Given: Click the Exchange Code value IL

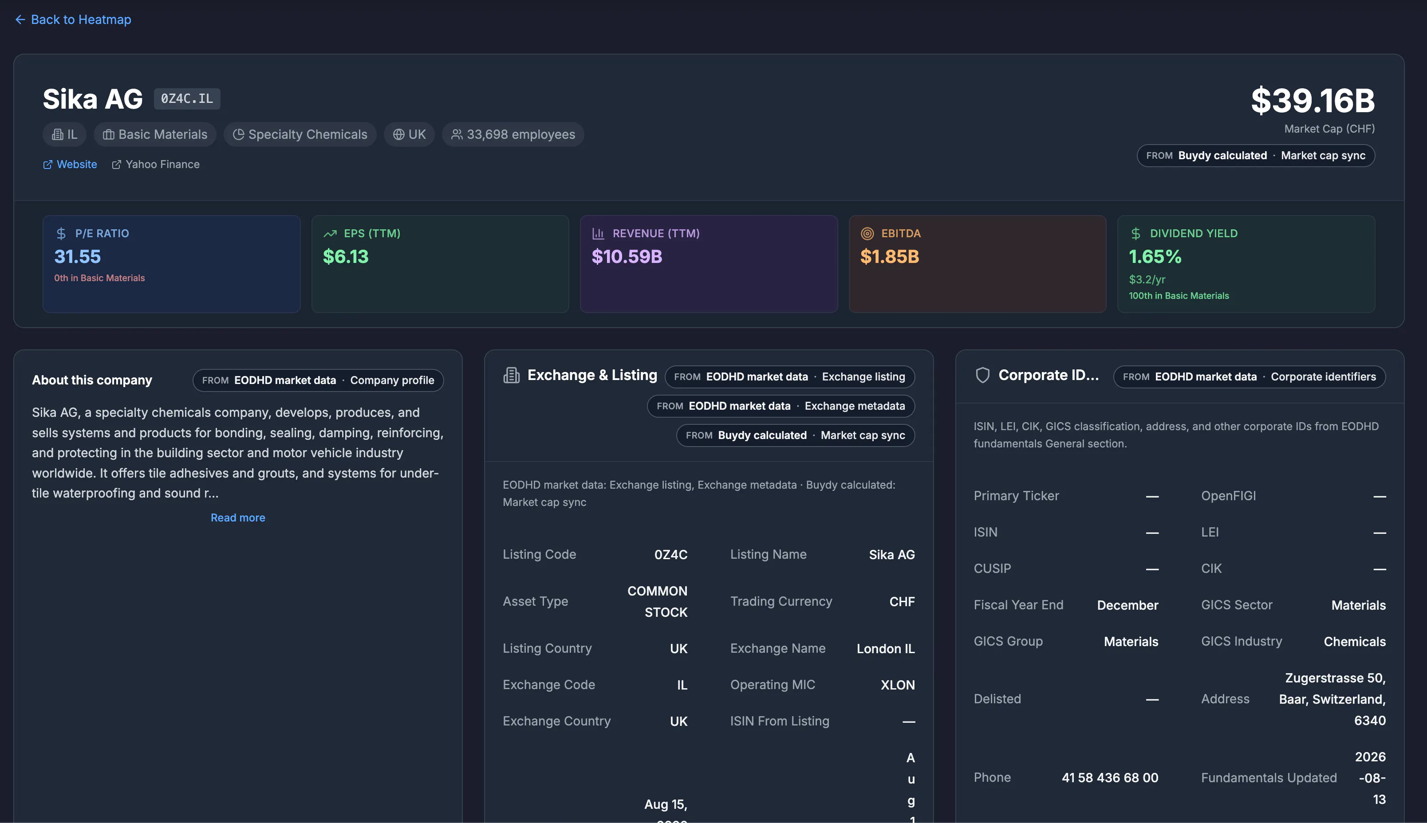Looking at the screenshot, I should coord(682,685).
